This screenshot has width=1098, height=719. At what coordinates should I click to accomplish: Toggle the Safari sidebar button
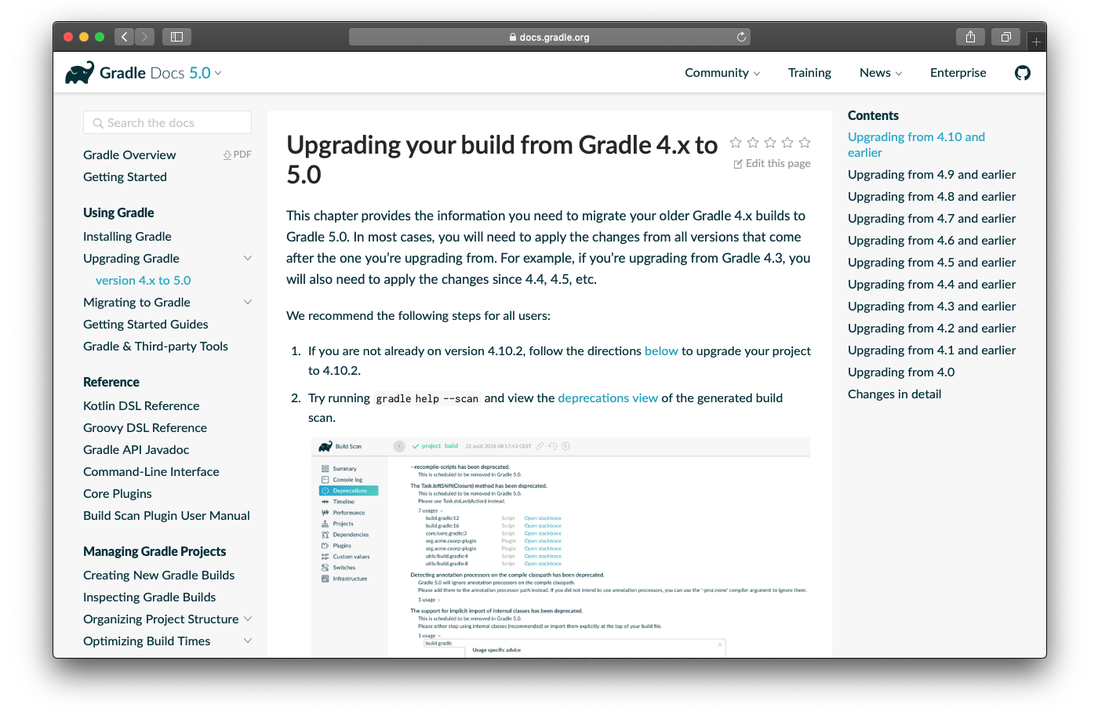pyautogui.click(x=176, y=37)
